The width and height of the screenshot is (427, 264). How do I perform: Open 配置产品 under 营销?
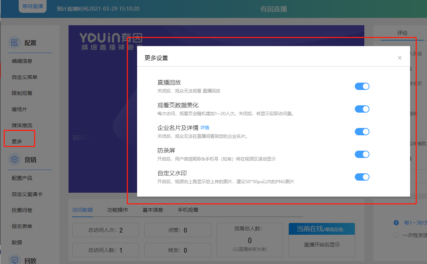point(22,178)
